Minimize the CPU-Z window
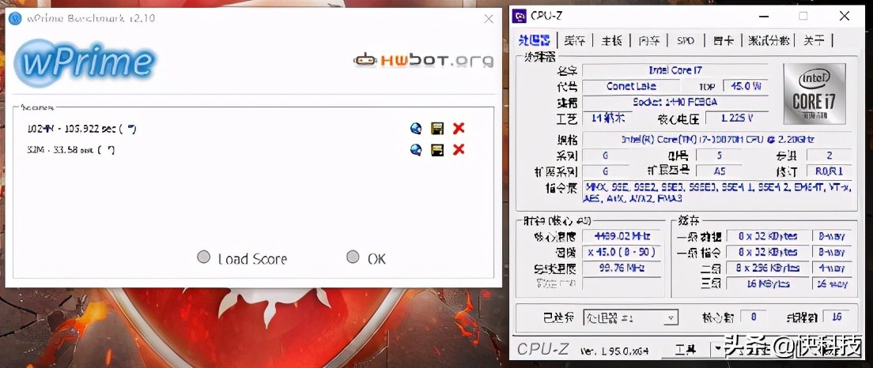873x368 pixels. coord(763,16)
